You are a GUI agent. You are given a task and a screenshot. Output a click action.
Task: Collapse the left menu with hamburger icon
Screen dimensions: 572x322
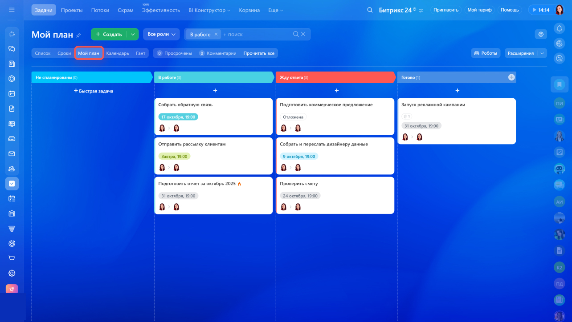tap(12, 10)
